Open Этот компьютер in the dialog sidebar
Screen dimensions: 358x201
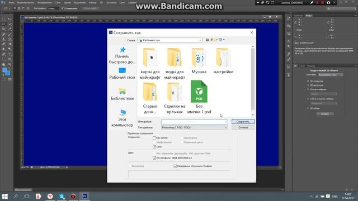[122, 118]
